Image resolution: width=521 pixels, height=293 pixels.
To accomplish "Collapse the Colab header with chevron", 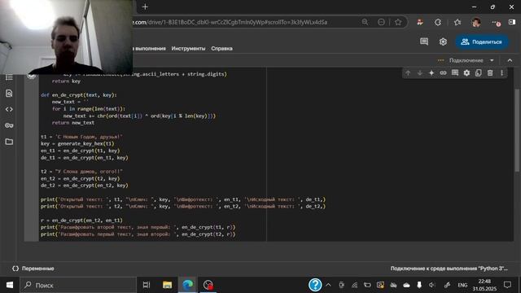I will pyautogui.click(x=510, y=60).
